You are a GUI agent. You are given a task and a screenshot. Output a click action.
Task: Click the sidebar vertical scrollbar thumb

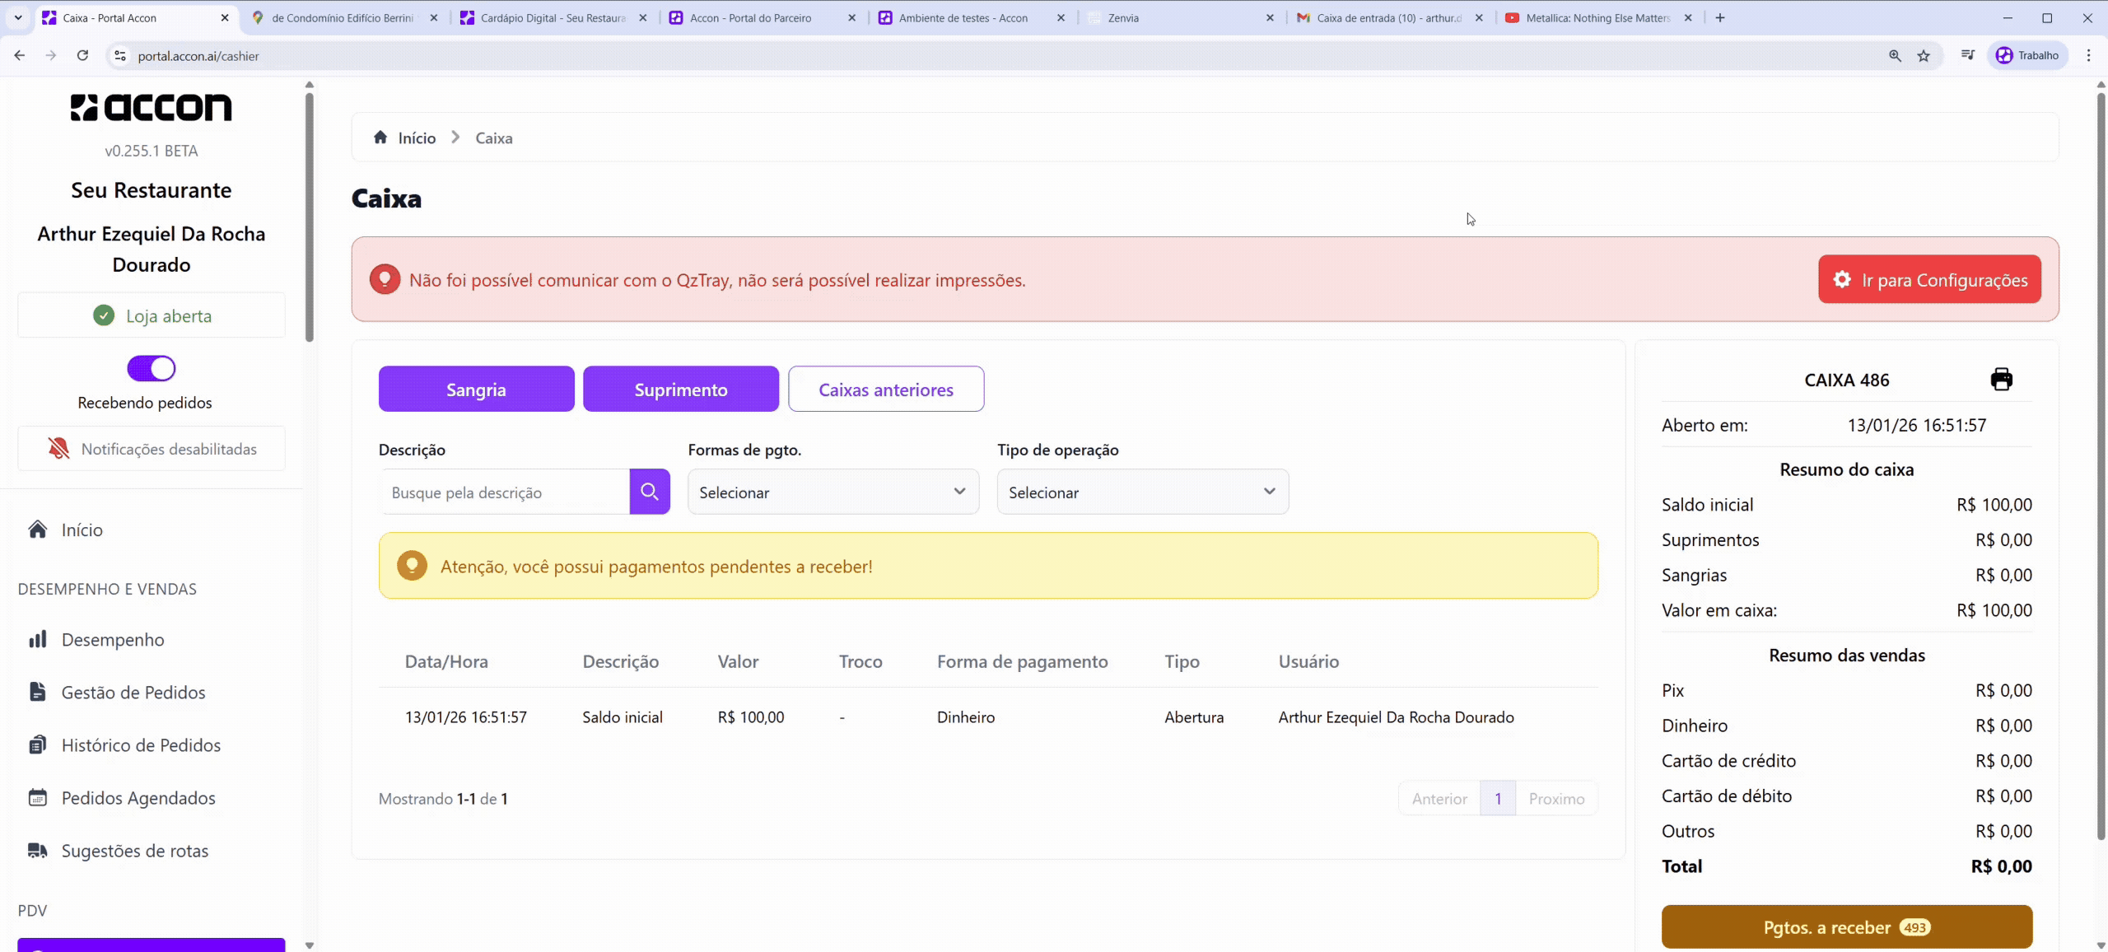coord(310,216)
